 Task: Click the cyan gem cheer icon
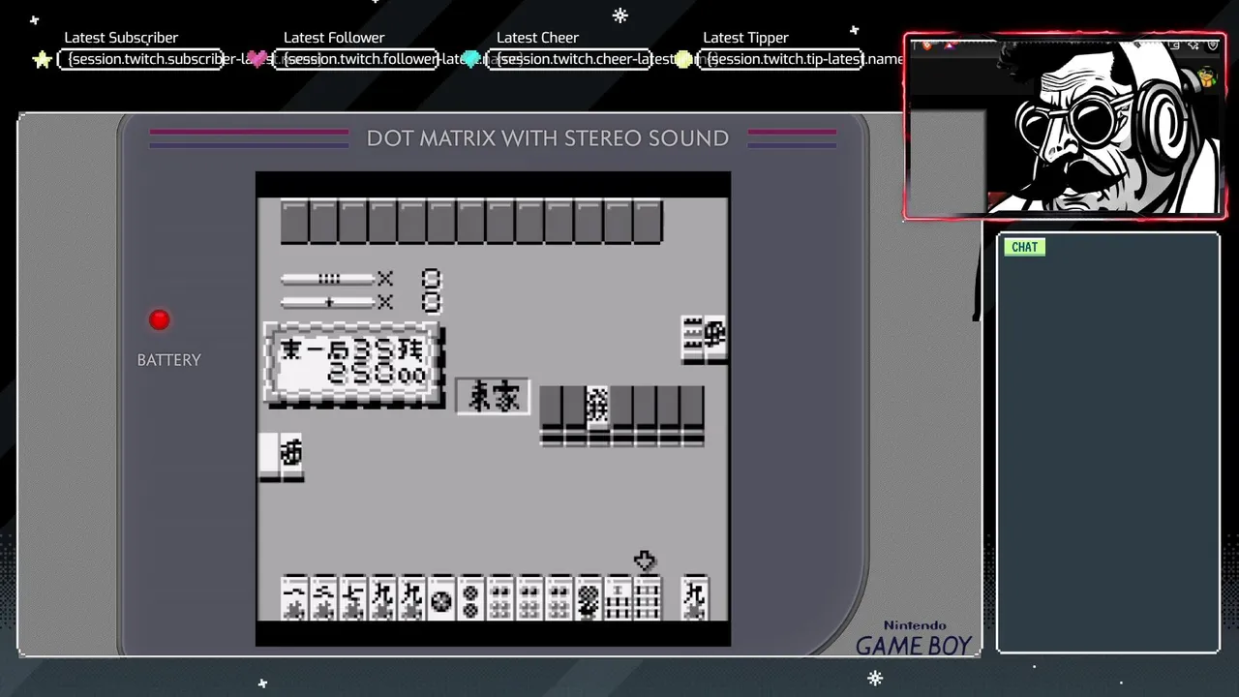point(471,60)
